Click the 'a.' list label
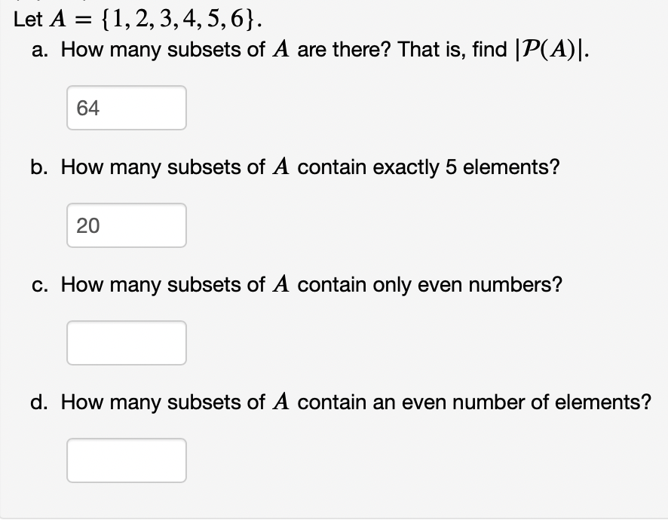Image resolution: width=668 pixels, height=520 pixels. point(40,50)
